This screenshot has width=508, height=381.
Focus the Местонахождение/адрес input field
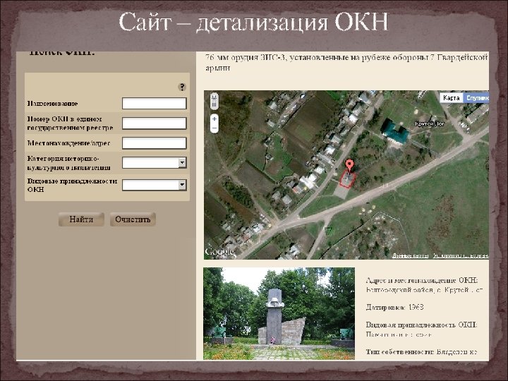tap(155, 143)
